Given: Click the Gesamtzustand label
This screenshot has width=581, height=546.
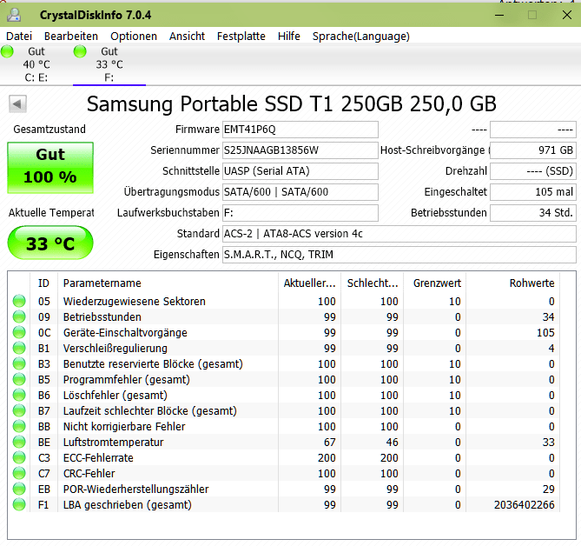Looking at the screenshot, I should coord(50,129).
